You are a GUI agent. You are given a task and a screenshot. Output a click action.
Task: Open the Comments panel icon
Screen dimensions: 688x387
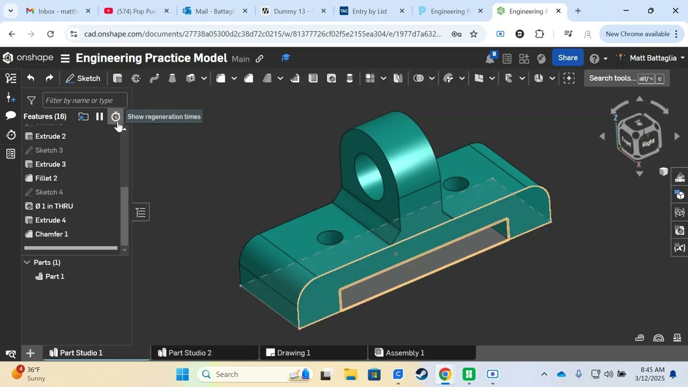(11, 116)
